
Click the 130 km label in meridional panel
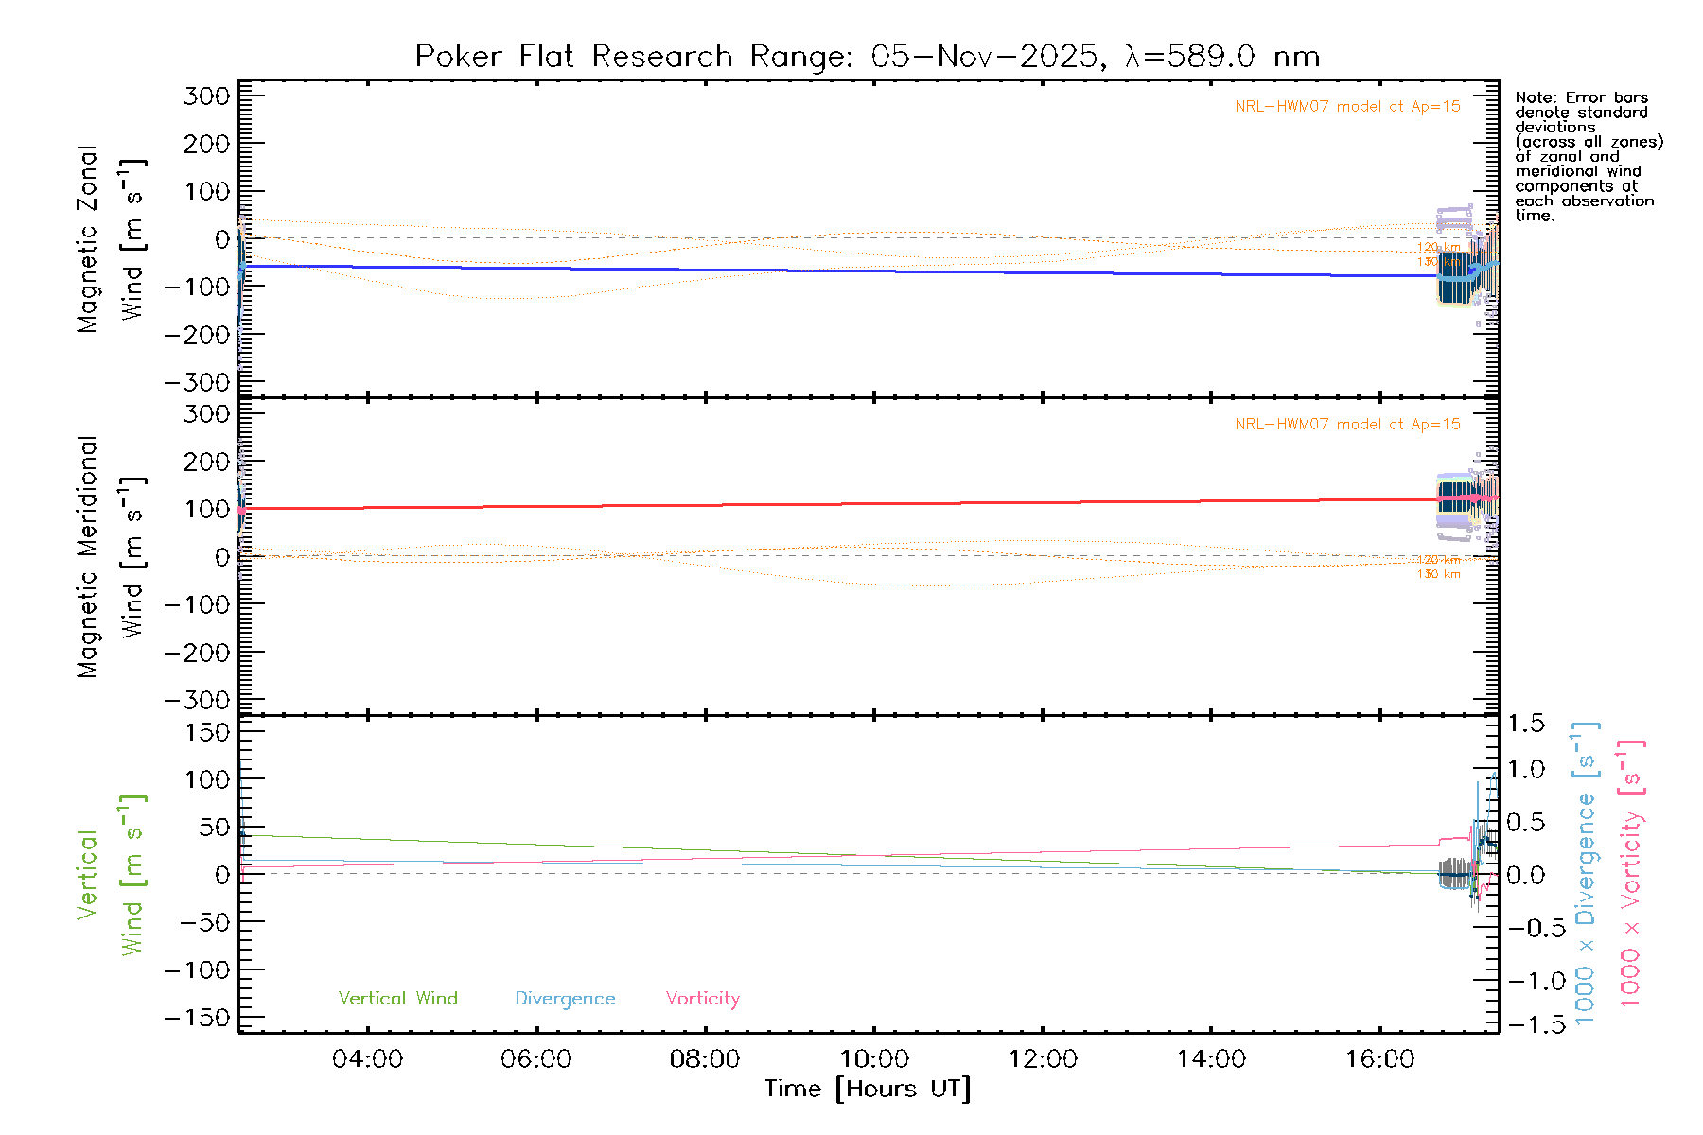point(1438,574)
